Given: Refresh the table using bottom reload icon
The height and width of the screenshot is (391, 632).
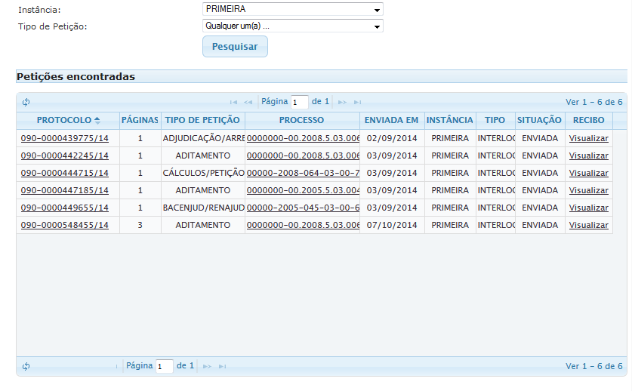Looking at the screenshot, I should click(x=26, y=366).
